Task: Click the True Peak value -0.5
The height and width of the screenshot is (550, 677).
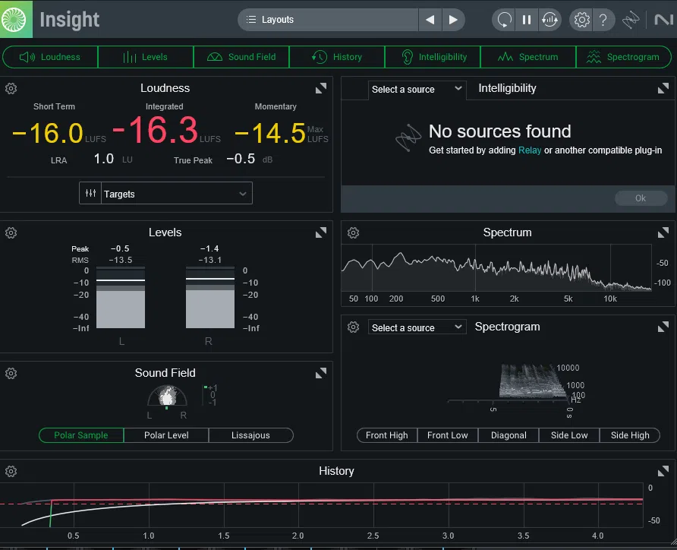Action: [241, 159]
